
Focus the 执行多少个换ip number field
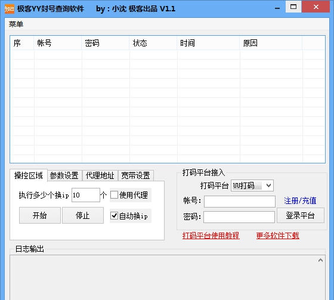(86, 195)
